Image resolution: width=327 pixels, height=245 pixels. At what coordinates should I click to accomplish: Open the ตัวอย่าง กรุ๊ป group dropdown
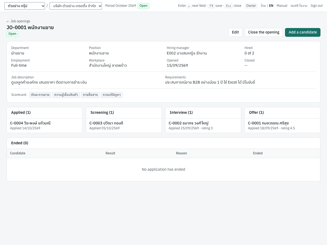coord(25,6)
